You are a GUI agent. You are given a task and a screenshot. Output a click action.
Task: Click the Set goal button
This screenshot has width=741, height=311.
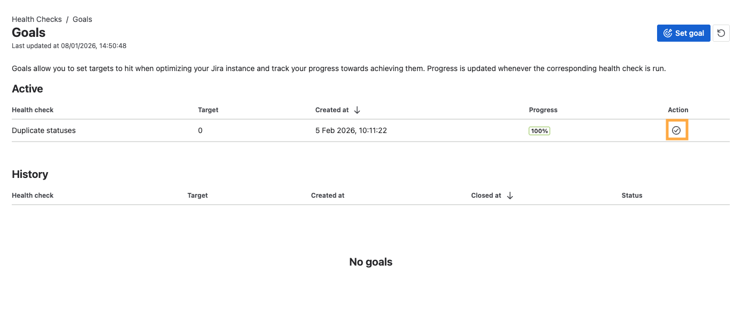point(684,33)
